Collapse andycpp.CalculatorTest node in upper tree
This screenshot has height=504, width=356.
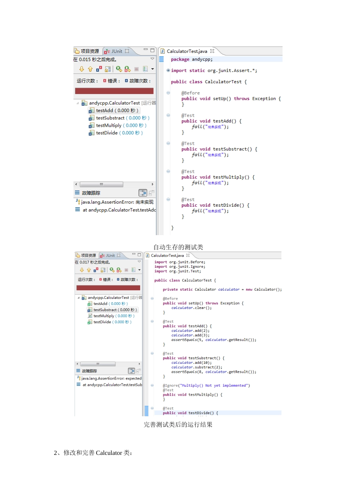[78, 103]
